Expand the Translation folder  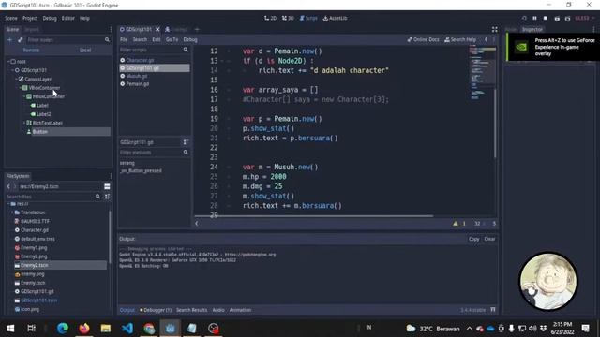tap(12, 212)
